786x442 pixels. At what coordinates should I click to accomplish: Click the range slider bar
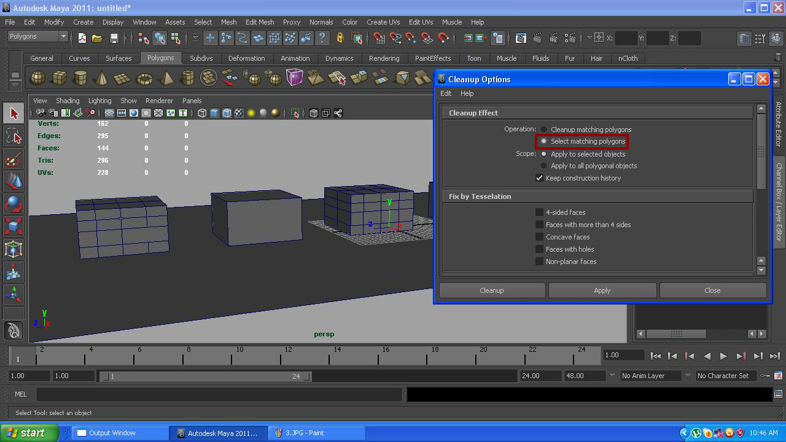(x=206, y=376)
